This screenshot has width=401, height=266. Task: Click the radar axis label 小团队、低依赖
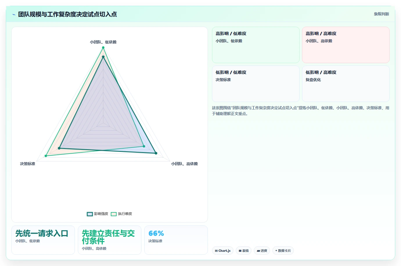click(x=103, y=42)
